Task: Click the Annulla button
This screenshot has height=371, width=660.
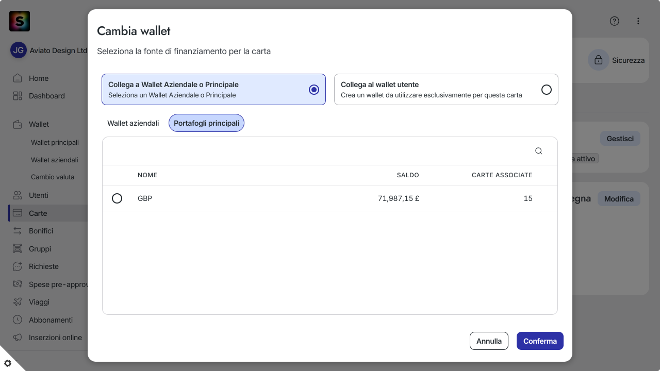Action: [x=489, y=341]
